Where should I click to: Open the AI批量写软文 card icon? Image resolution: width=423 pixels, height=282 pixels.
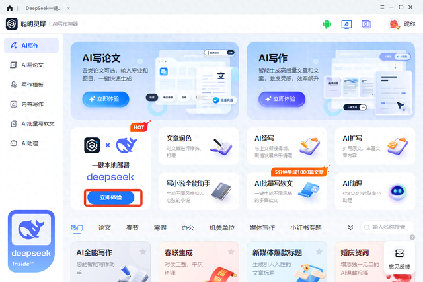click(x=309, y=191)
